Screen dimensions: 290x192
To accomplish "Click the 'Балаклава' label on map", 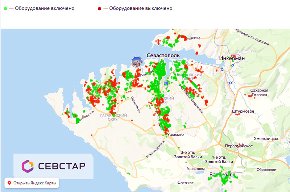I will coord(222,175).
